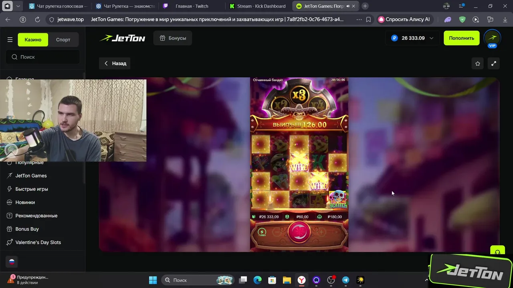Open the browser media player icon
The width and height of the screenshot is (513, 288).
[x=476, y=19]
